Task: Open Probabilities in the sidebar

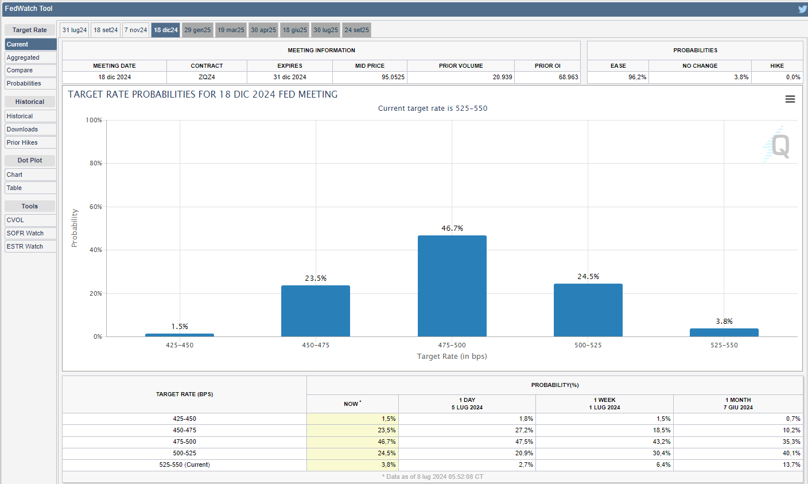Action: [x=30, y=83]
